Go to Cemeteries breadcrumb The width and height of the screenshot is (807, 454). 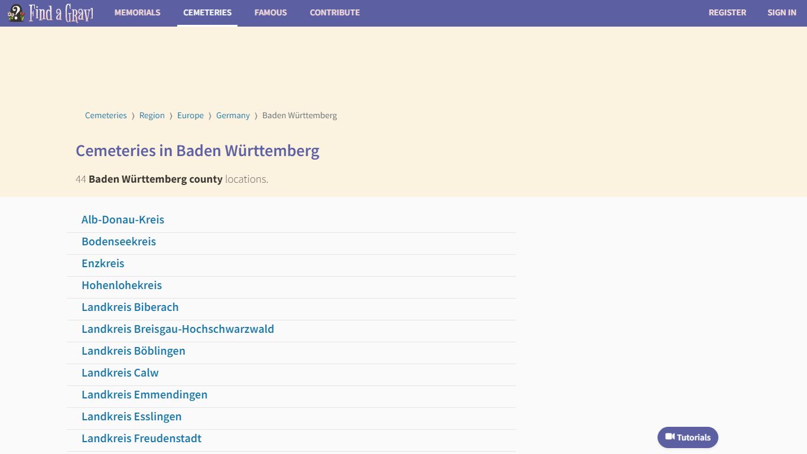[x=106, y=115]
